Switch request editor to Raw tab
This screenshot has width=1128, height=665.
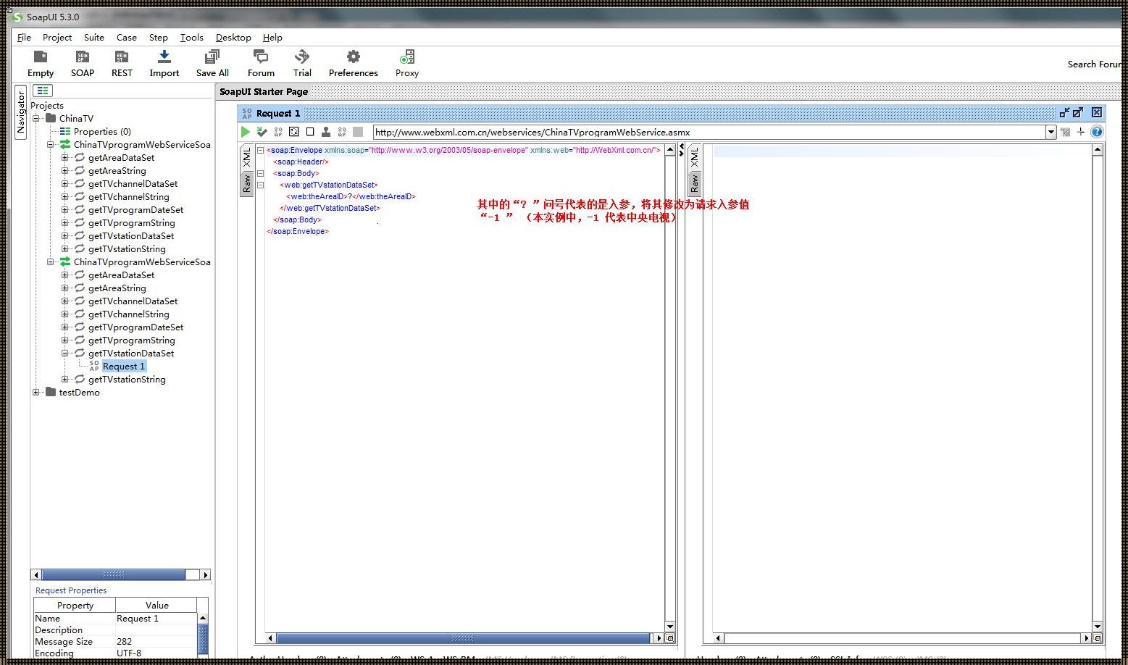tap(247, 184)
